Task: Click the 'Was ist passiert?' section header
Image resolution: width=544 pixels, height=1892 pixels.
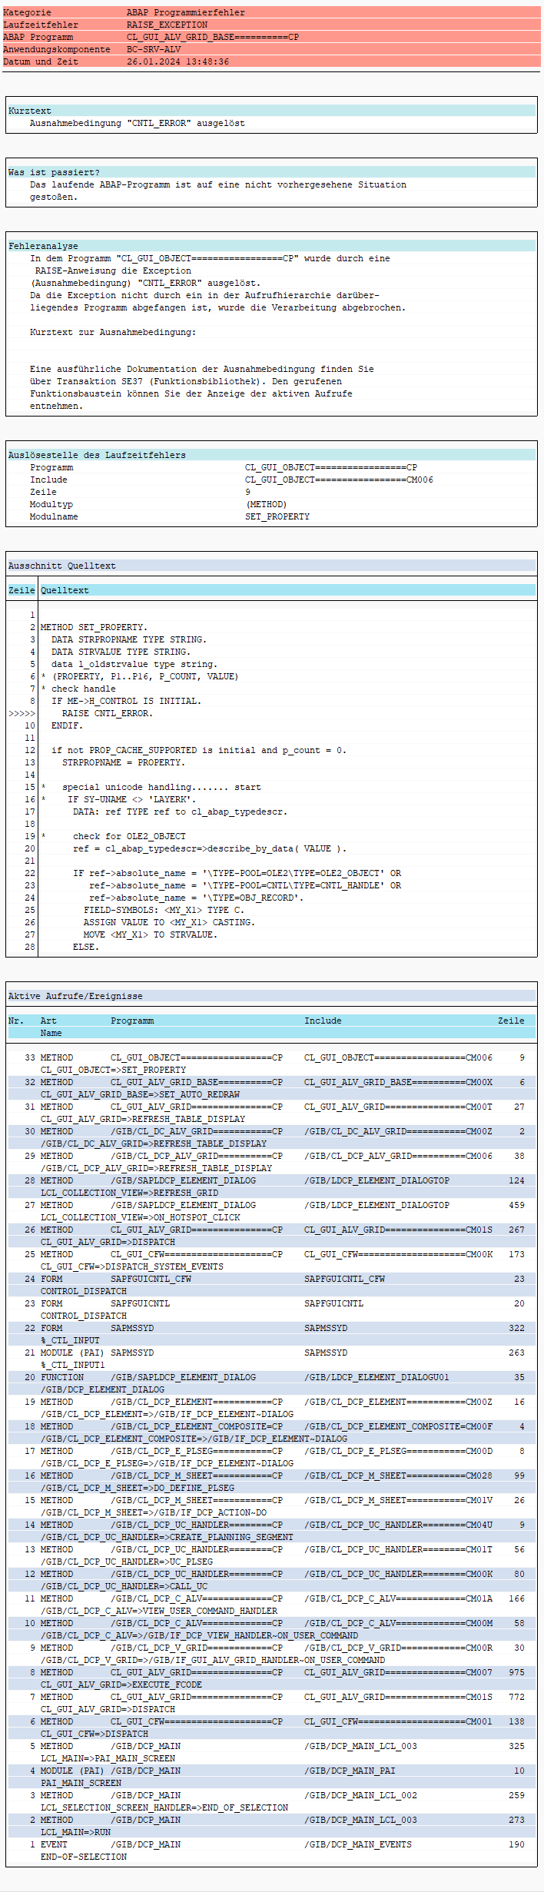Action: click(x=54, y=172)
